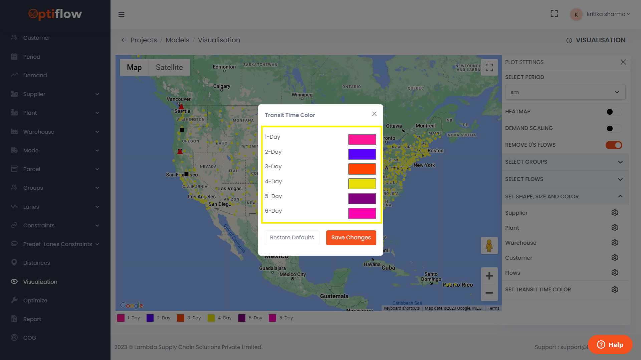Open the Warehouse shape settings gear
This screenshot has width=641, height=360.
click(x=615, y=243)
